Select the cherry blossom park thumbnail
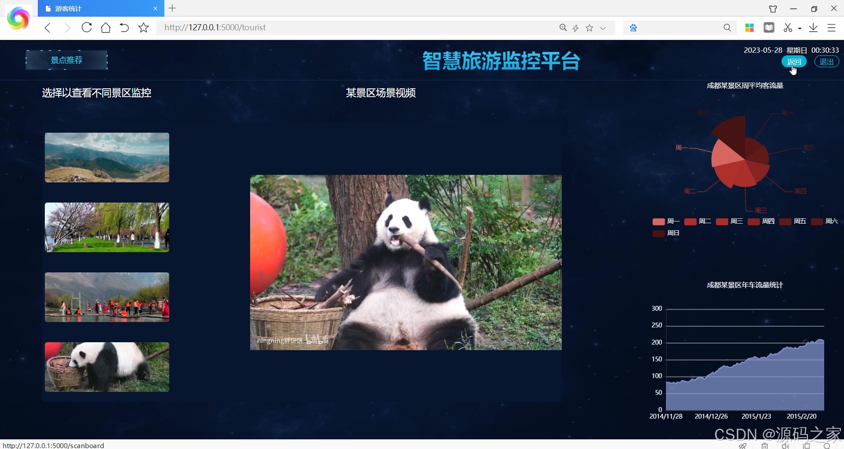Viewport: 844px width, 449px height. pyautogui.click(x=107, y=227)
